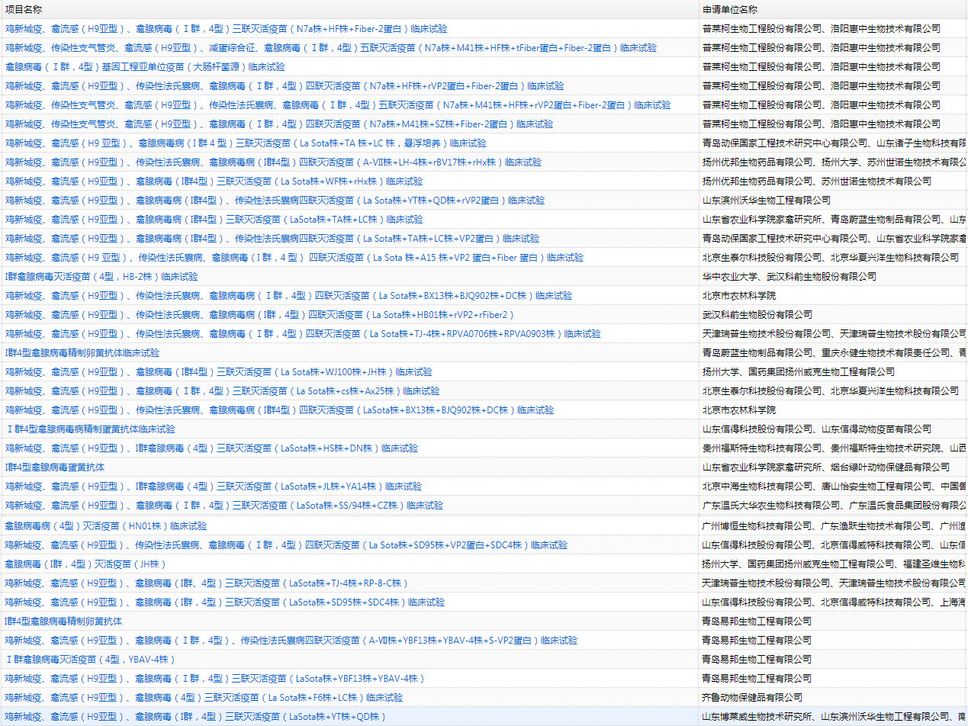Viewport: 968px width, 726px height.
Task: Open the La Sota株+HB01株+rVP2+rFiber2 project link
Action: (259, 315)
